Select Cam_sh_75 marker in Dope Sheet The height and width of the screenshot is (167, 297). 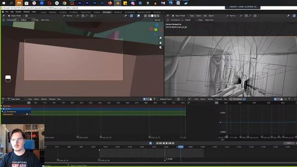155,137
